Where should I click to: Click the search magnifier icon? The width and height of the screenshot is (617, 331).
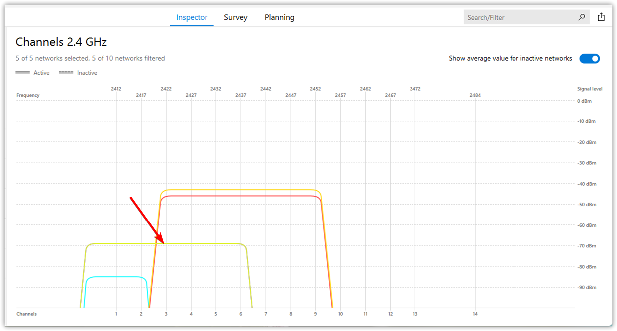click(x=581, y=17)
